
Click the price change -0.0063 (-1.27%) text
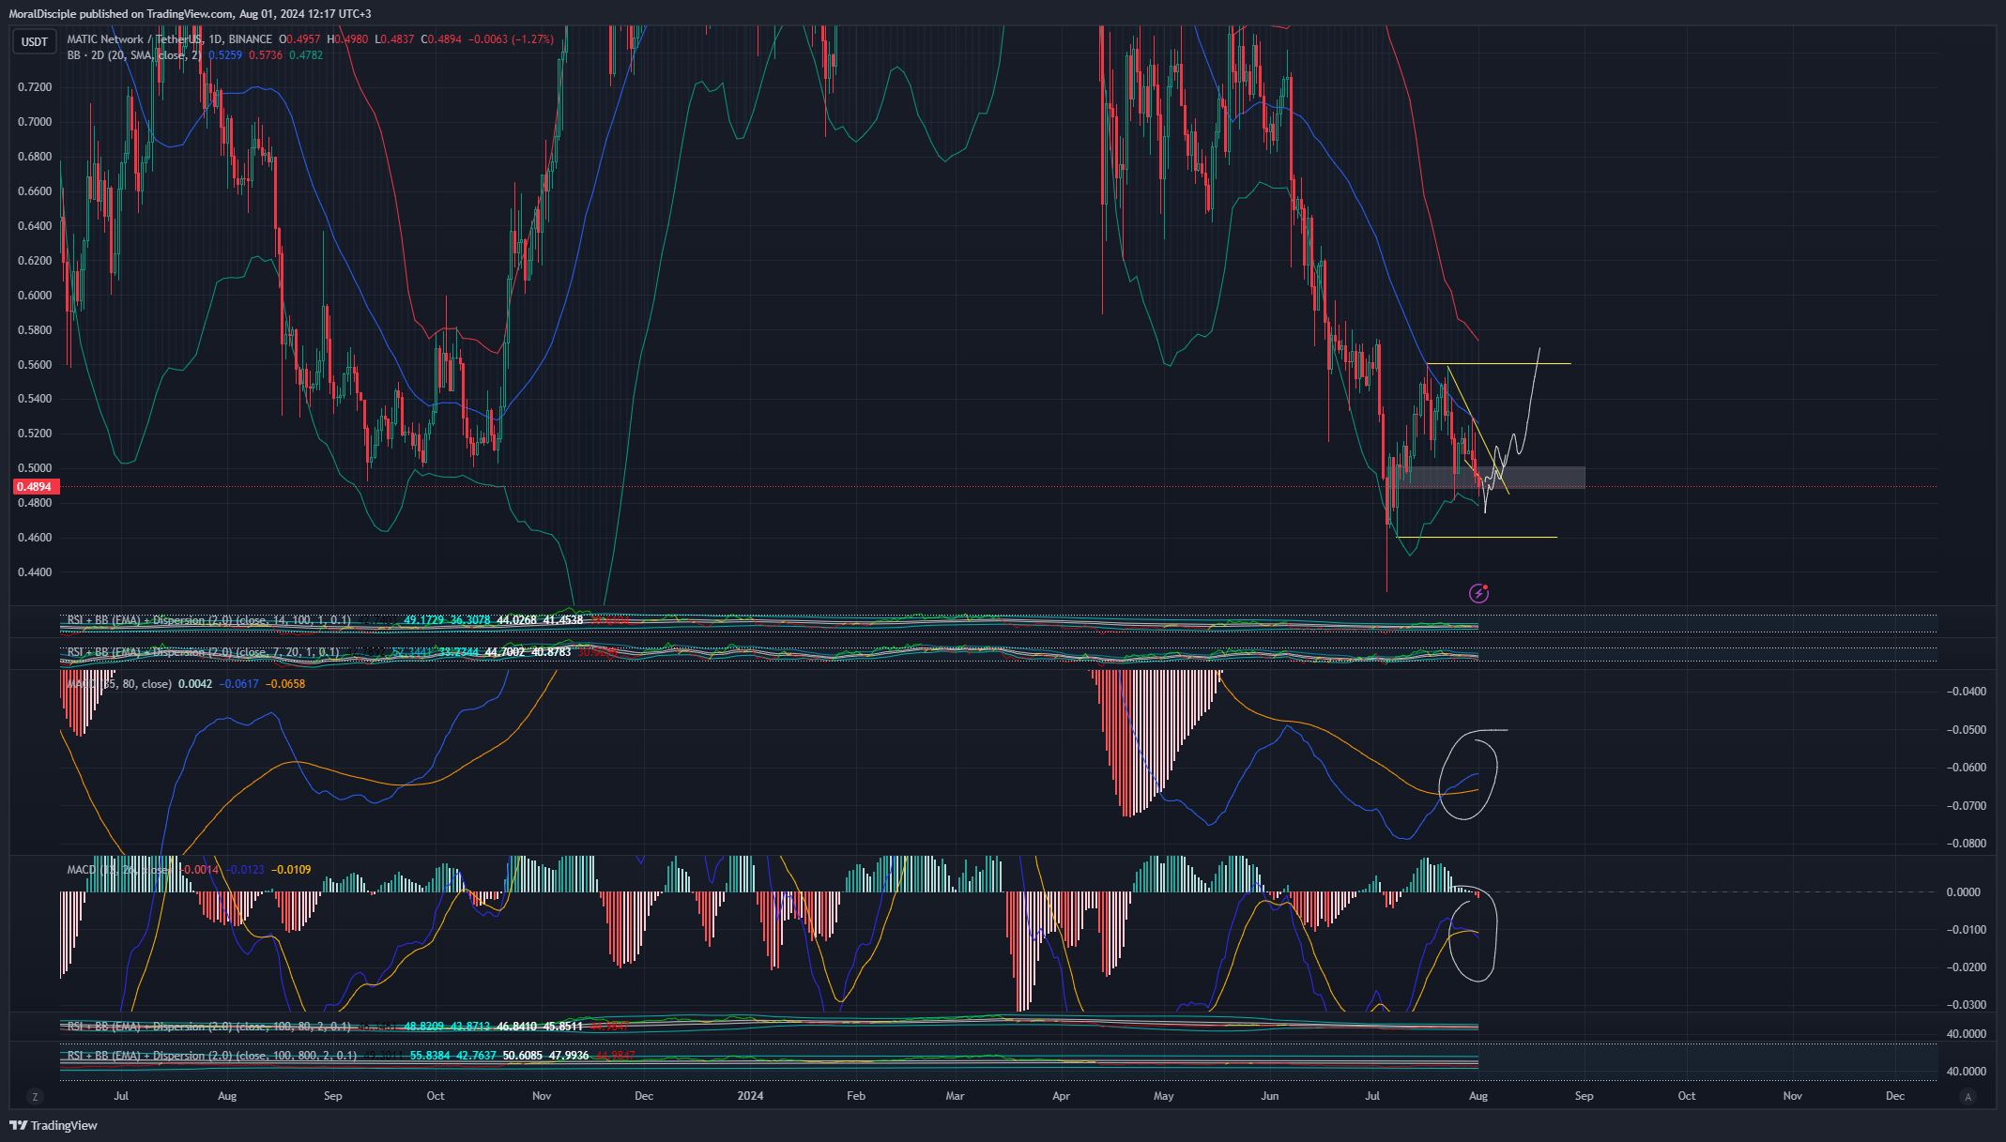[512, 39]
